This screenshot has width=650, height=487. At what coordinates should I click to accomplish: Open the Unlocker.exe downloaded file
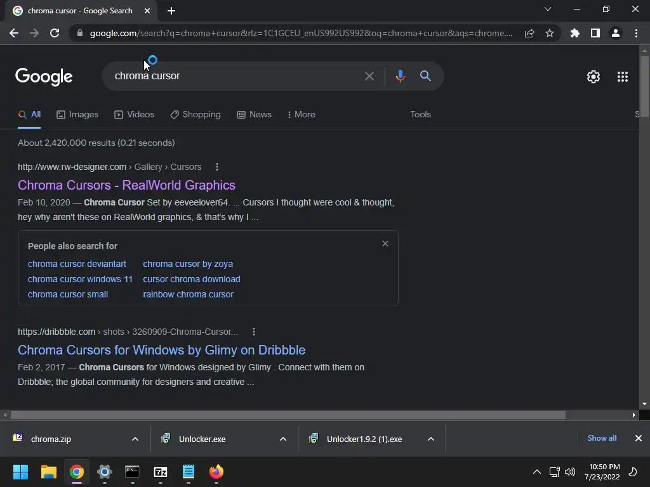[x=202, y=439]
